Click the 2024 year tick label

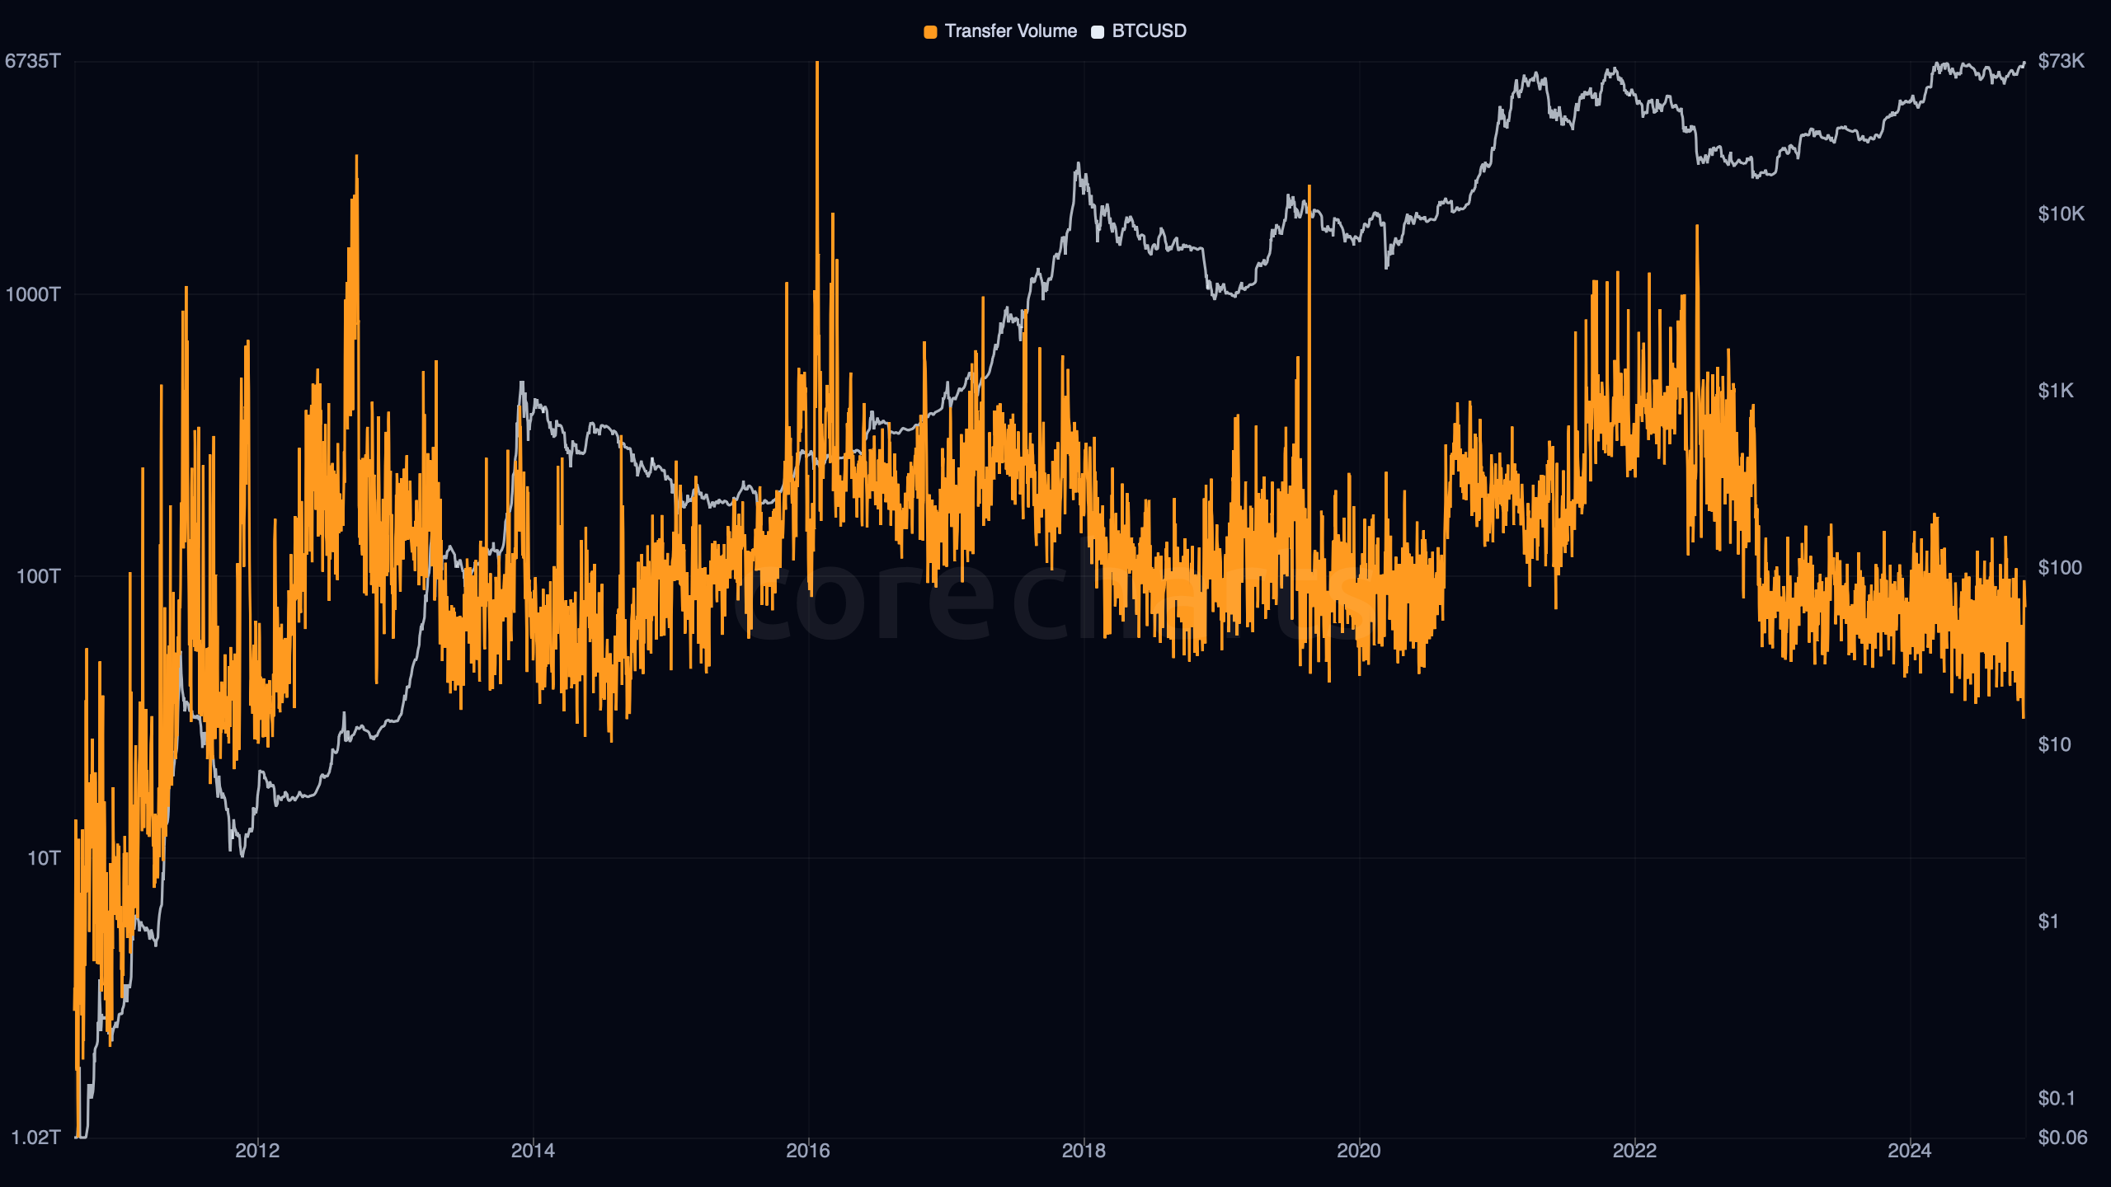click(x=1909, y=1151)
